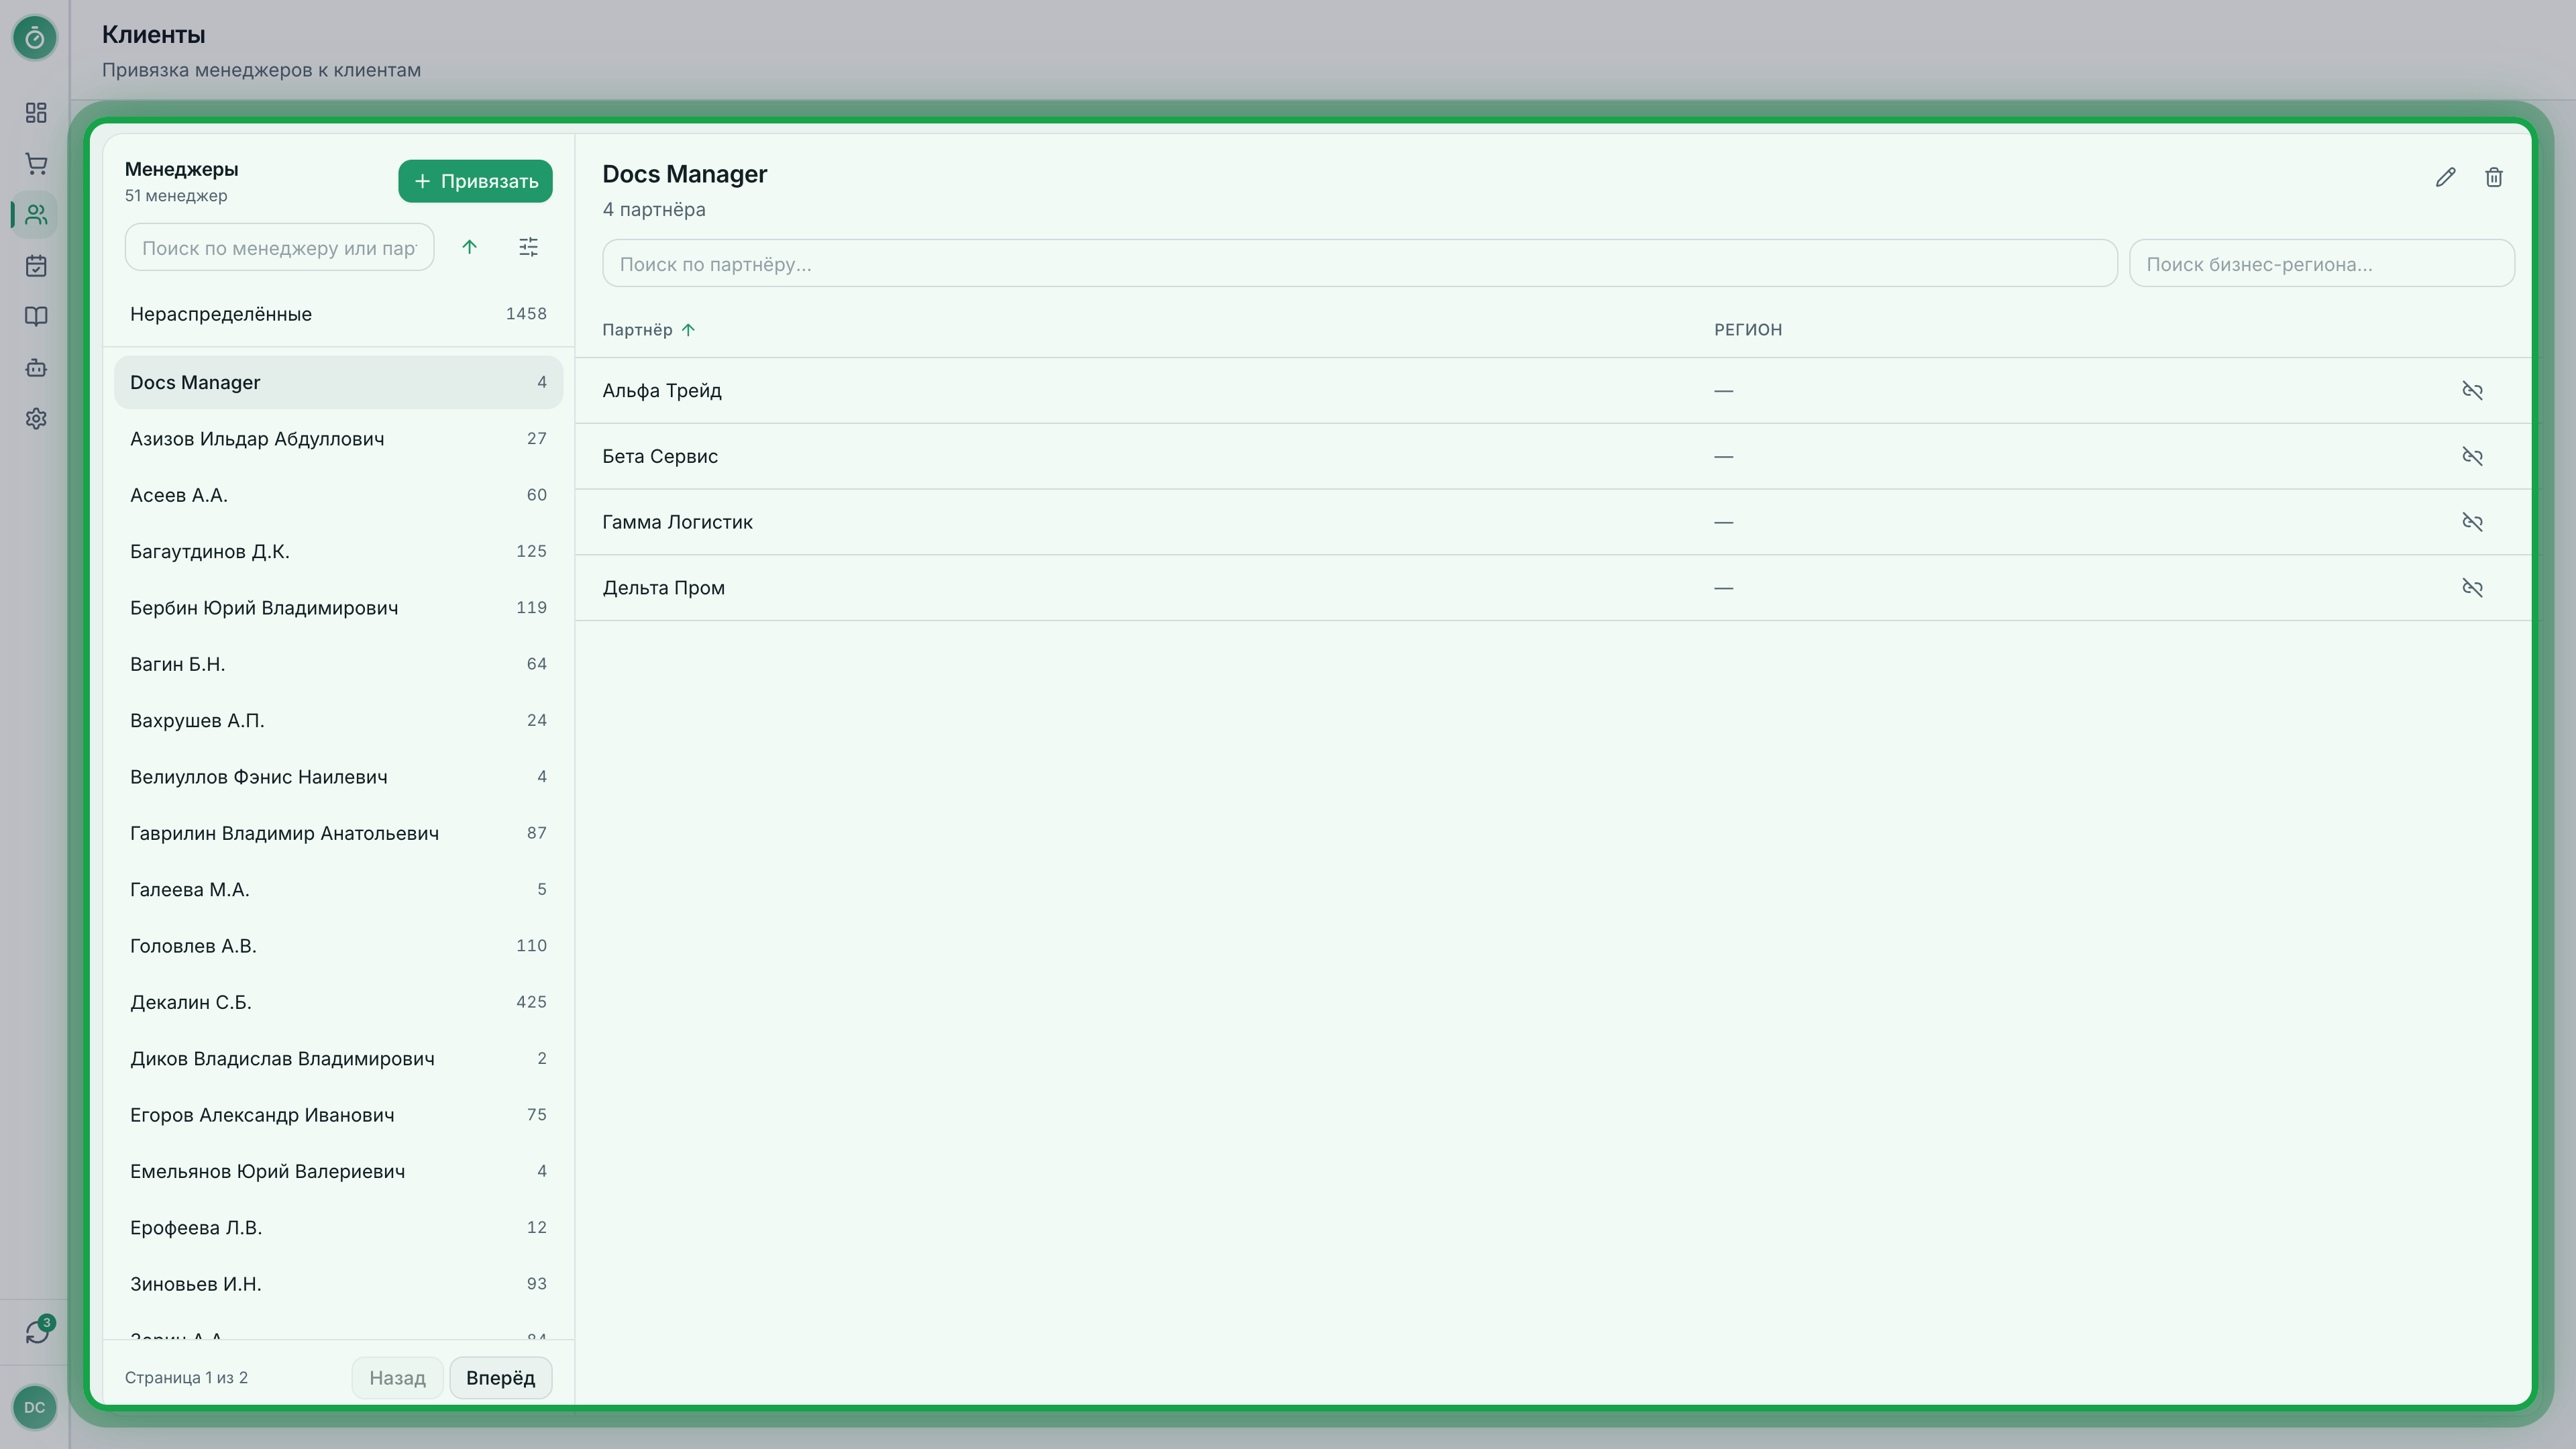
Task: Select manager Асеев А.А.
Action: (x=338, y=495)
